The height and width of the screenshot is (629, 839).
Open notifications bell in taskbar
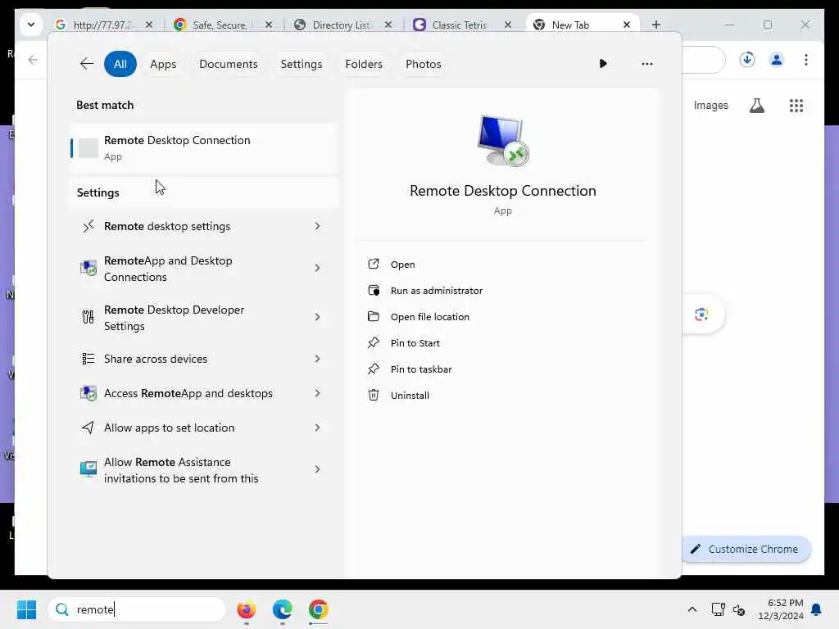[816, 609]
